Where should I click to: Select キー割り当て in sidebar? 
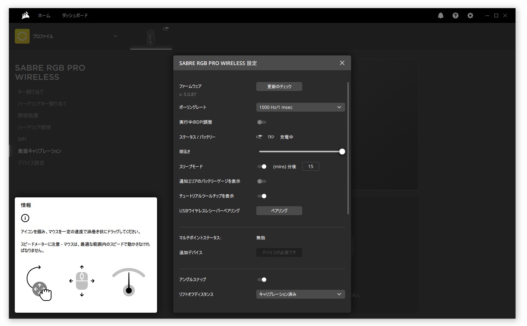[31, 92]
